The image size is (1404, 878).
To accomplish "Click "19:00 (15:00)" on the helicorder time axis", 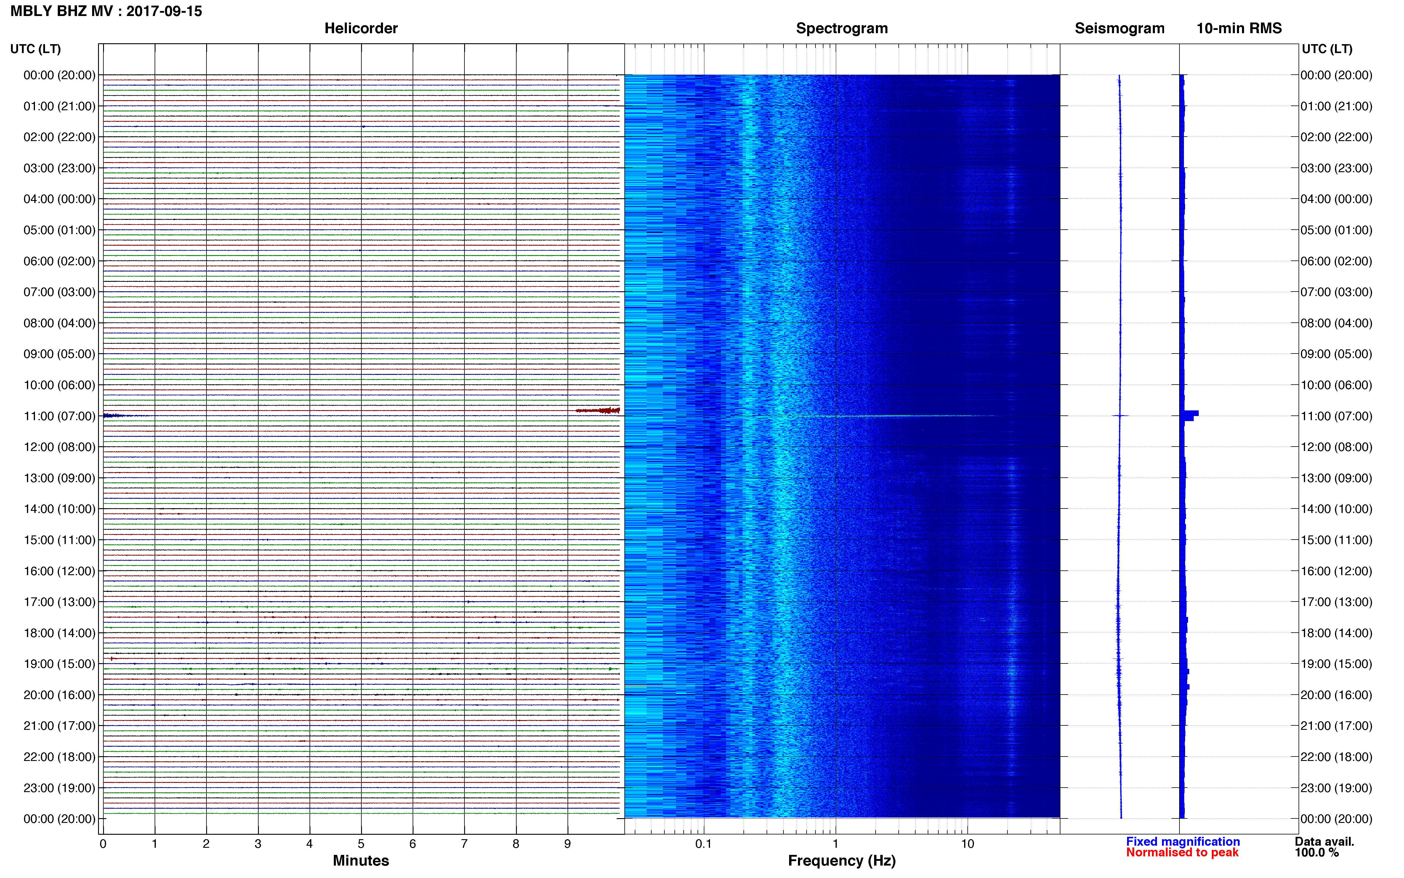I will [x=59, y=664].
